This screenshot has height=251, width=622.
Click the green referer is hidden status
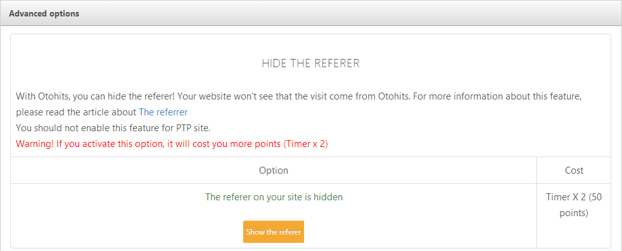pos(274,197)
